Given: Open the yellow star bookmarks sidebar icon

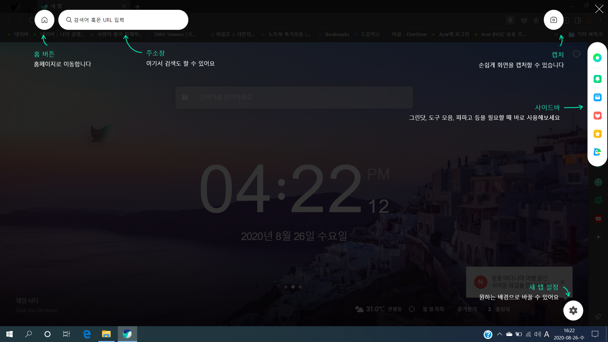Looking at the screenshot, I should click(597, 134).
